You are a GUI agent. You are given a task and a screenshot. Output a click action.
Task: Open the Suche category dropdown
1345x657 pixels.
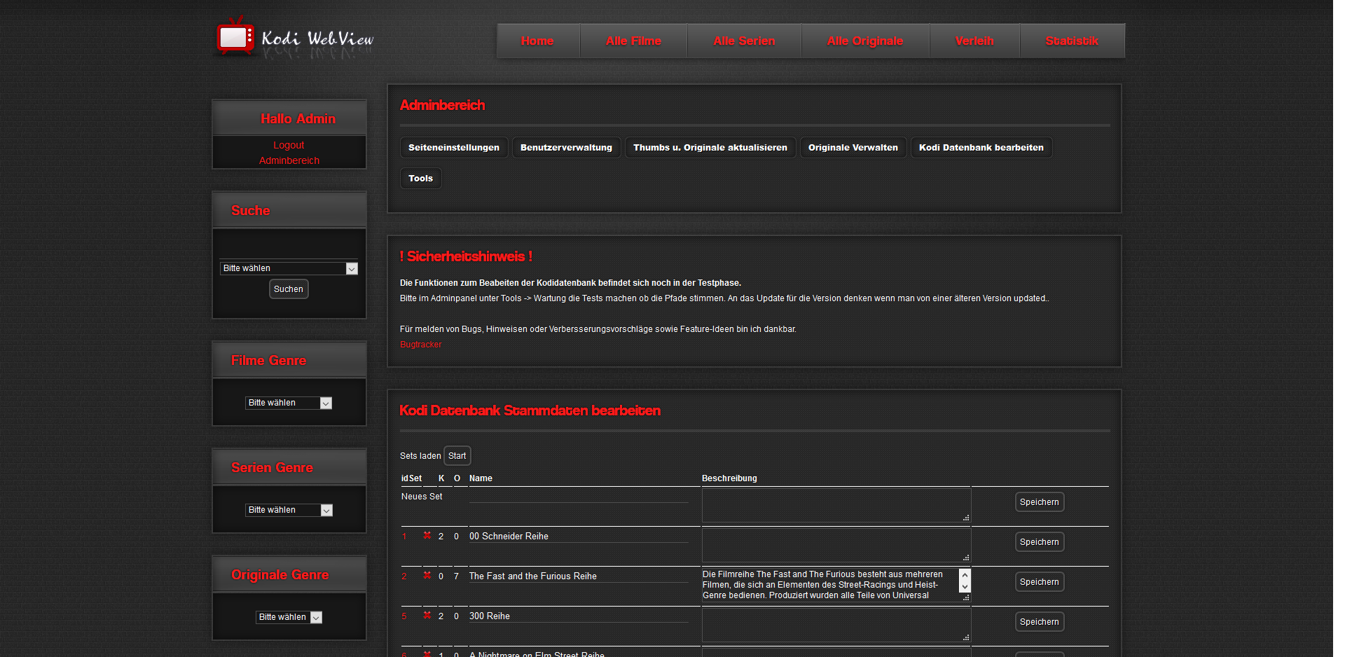[x=289, y=268]
